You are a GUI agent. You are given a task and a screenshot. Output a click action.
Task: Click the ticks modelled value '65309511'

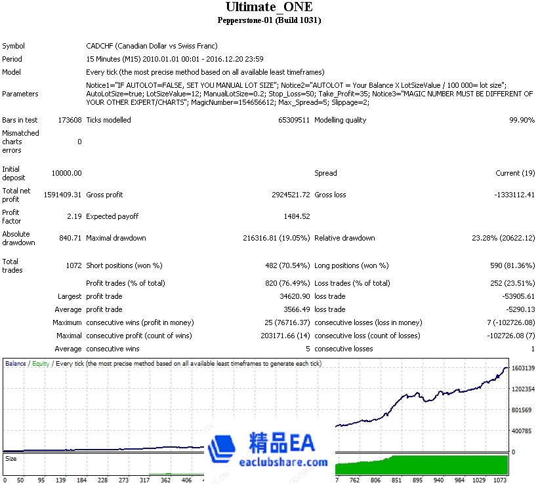294,120
